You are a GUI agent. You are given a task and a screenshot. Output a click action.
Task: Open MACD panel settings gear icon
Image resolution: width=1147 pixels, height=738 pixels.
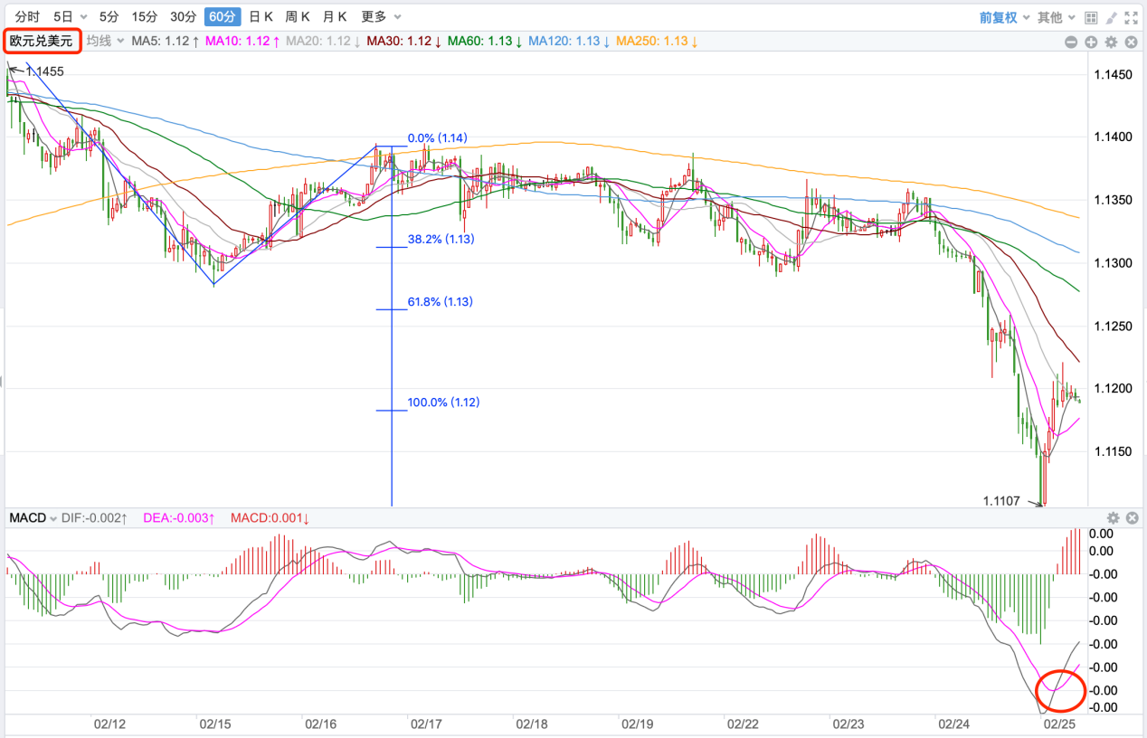[1114, 517]
